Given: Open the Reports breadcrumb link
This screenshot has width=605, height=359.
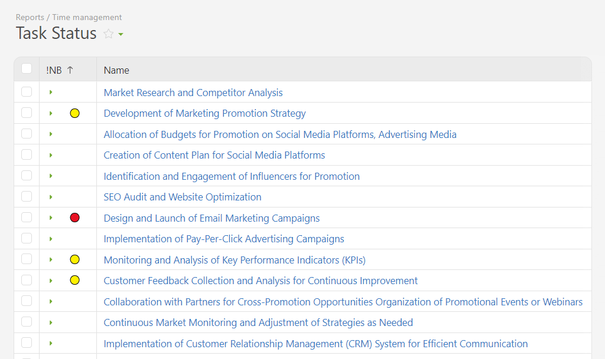Looking at the screenshot, I should click(30, 17).
